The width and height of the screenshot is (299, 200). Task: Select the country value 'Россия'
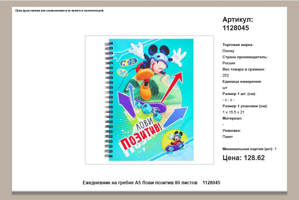click(228, 63)
